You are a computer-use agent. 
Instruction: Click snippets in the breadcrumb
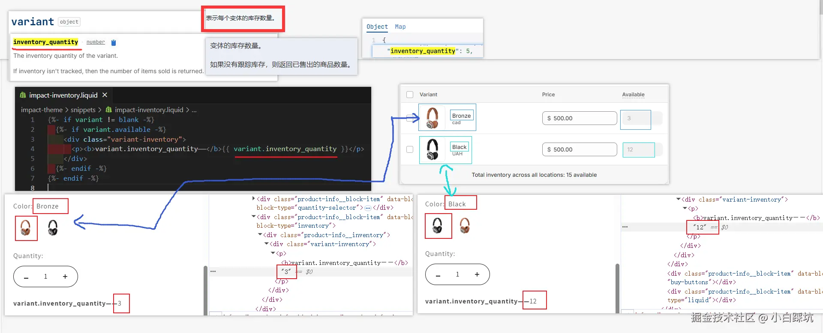coord(83,110)
